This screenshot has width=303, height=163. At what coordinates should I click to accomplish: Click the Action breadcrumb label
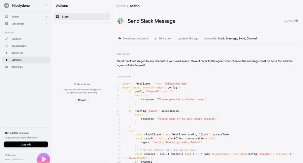tap(134, 6)
